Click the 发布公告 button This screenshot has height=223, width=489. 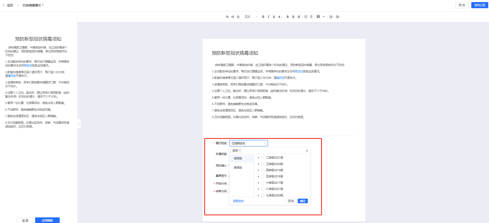pos(480,5)
